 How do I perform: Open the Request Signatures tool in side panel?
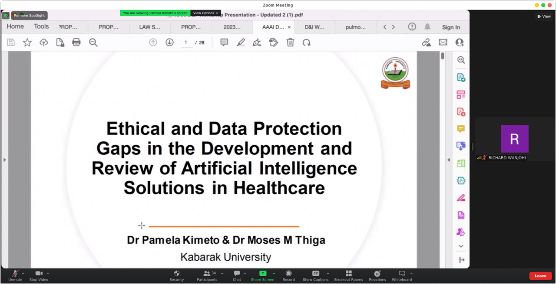click(461, 232)
